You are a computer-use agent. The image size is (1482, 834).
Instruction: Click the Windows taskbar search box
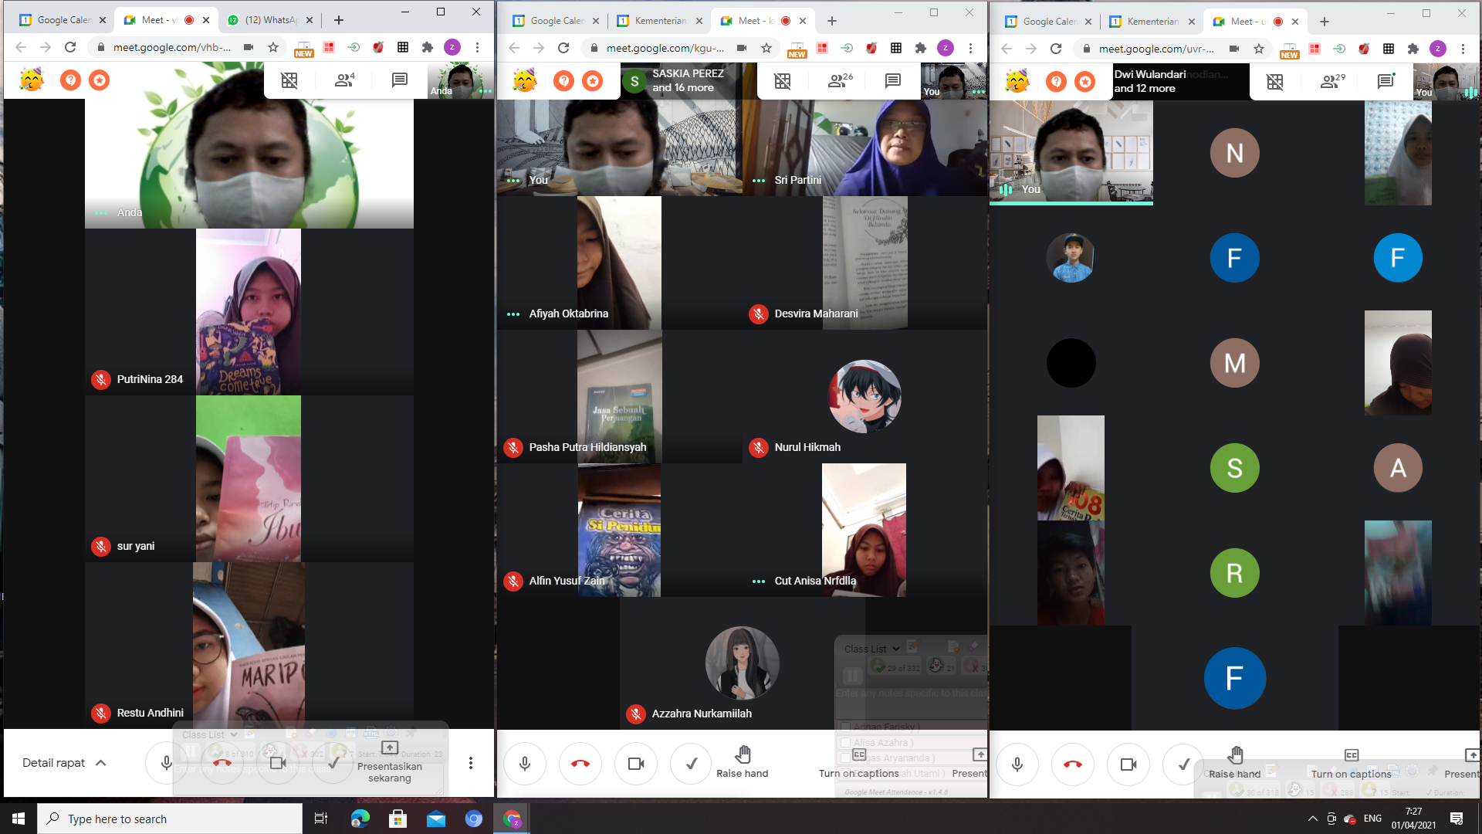170,819
